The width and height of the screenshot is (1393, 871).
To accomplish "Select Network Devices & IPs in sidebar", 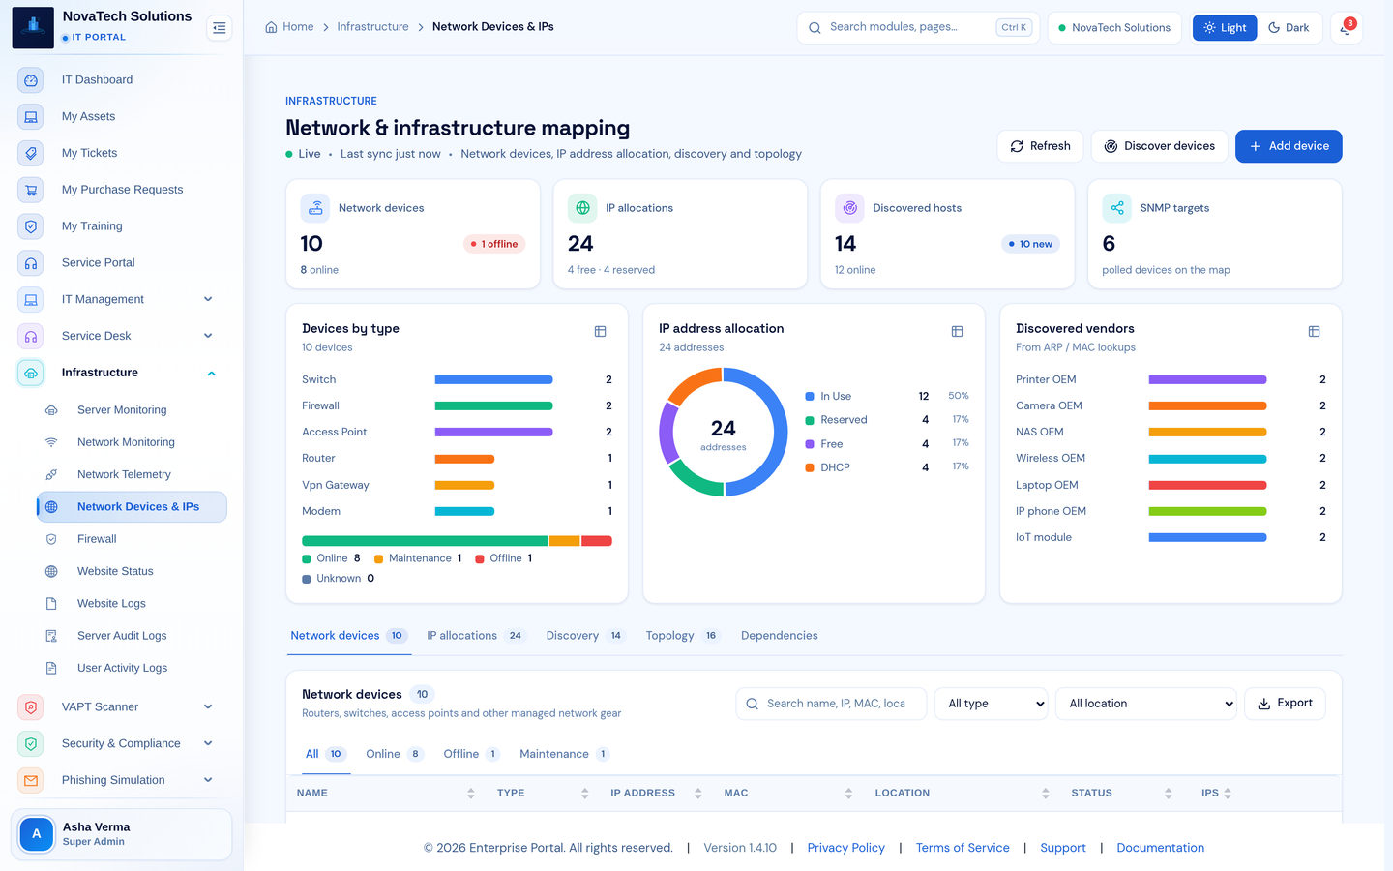I will click(x=132, y=507).
